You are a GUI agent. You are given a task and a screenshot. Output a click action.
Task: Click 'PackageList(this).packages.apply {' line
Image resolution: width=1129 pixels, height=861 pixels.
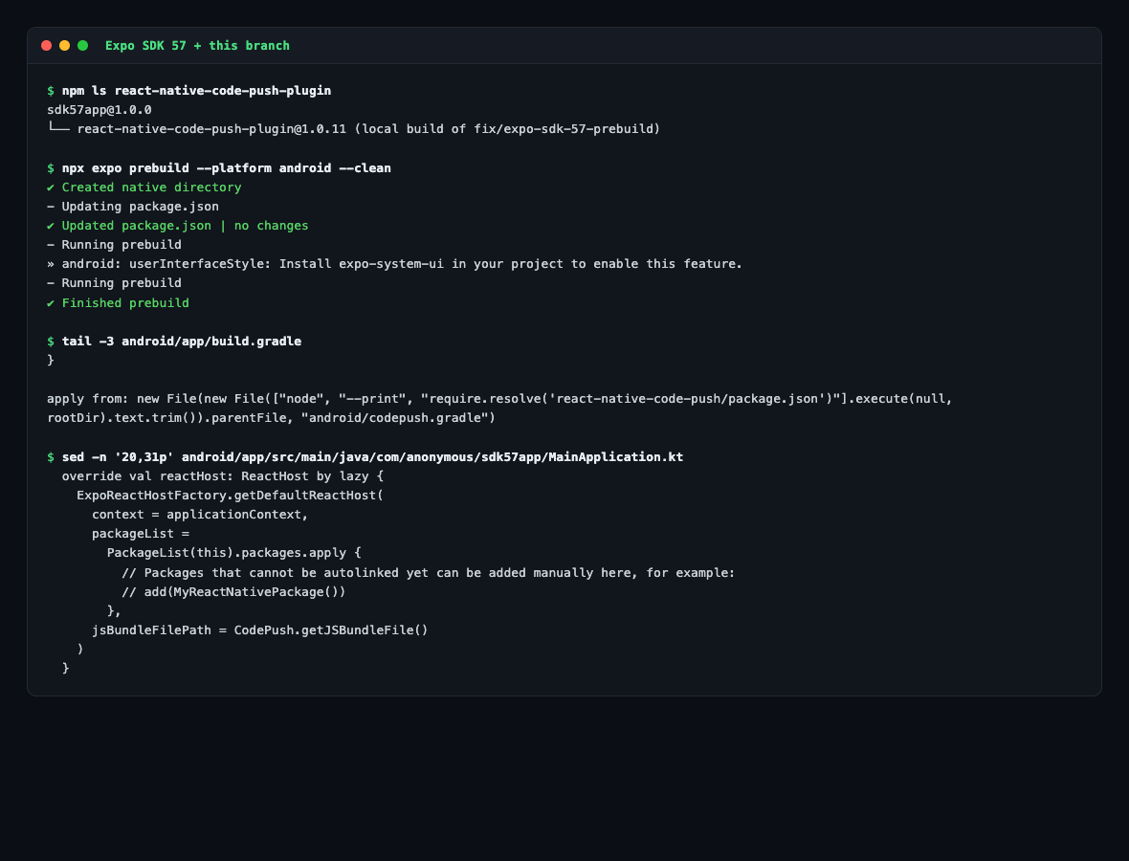point(234,553)
